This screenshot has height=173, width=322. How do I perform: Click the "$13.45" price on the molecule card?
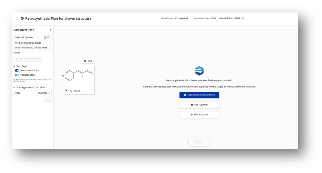tap(77, 91)
